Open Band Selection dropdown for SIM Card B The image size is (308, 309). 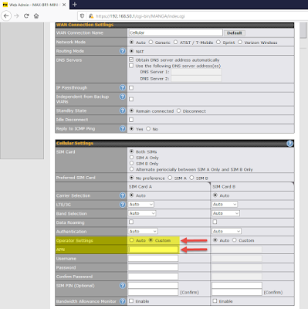[225, 213]
